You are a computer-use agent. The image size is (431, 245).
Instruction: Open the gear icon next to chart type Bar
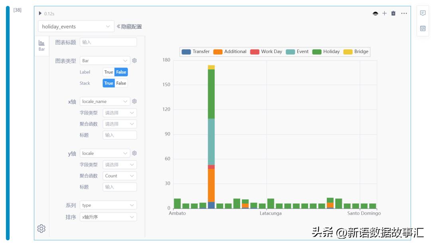click(x=135, y=60)
